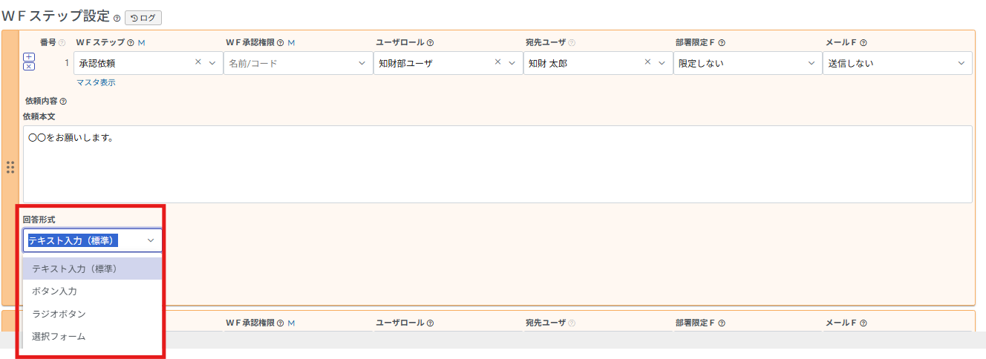Screen dimensions: 986x359
Task: Clear the 承認依頼 value using its X icon
Action: click(198, 63)
